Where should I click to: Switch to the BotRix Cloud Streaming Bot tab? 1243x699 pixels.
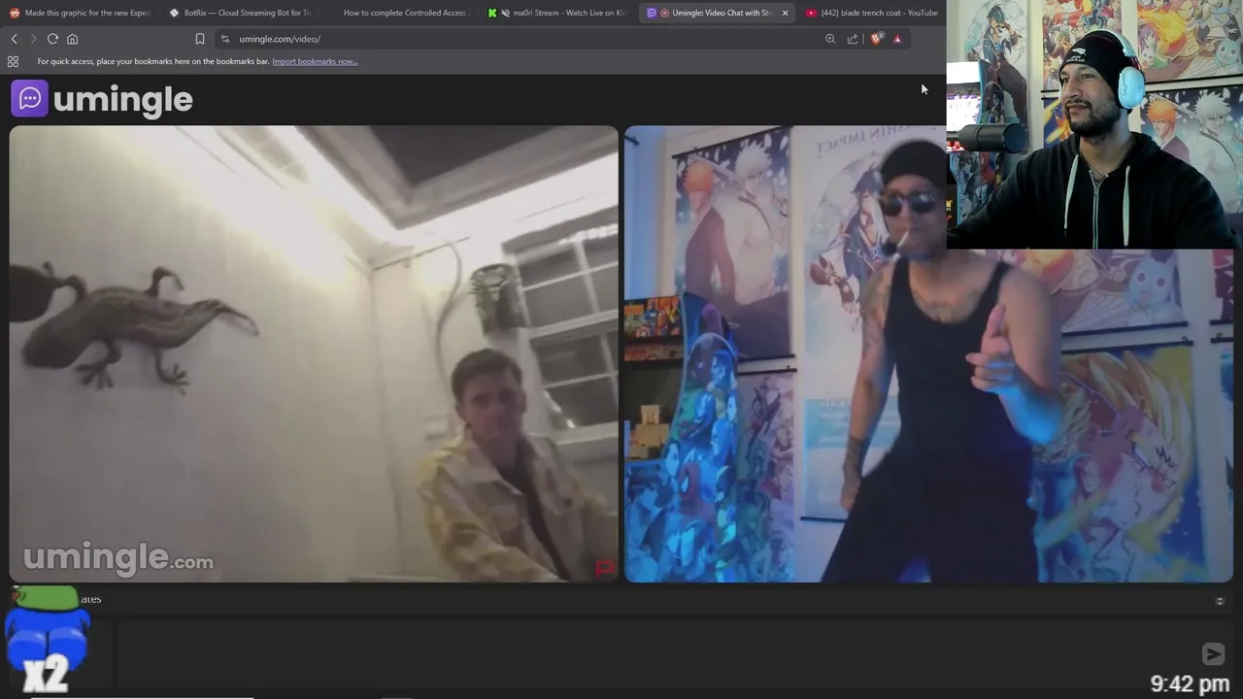(x=240, y=13)
